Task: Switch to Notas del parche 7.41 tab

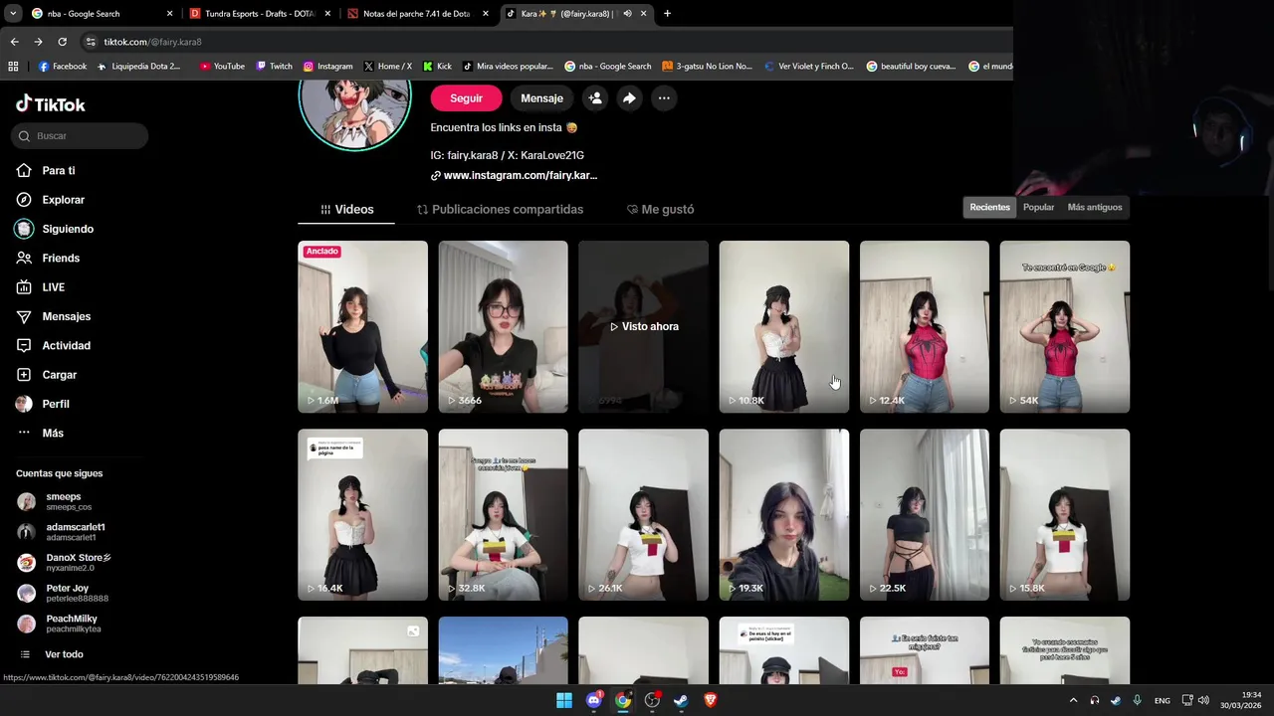Action: [x=416, y=14]
